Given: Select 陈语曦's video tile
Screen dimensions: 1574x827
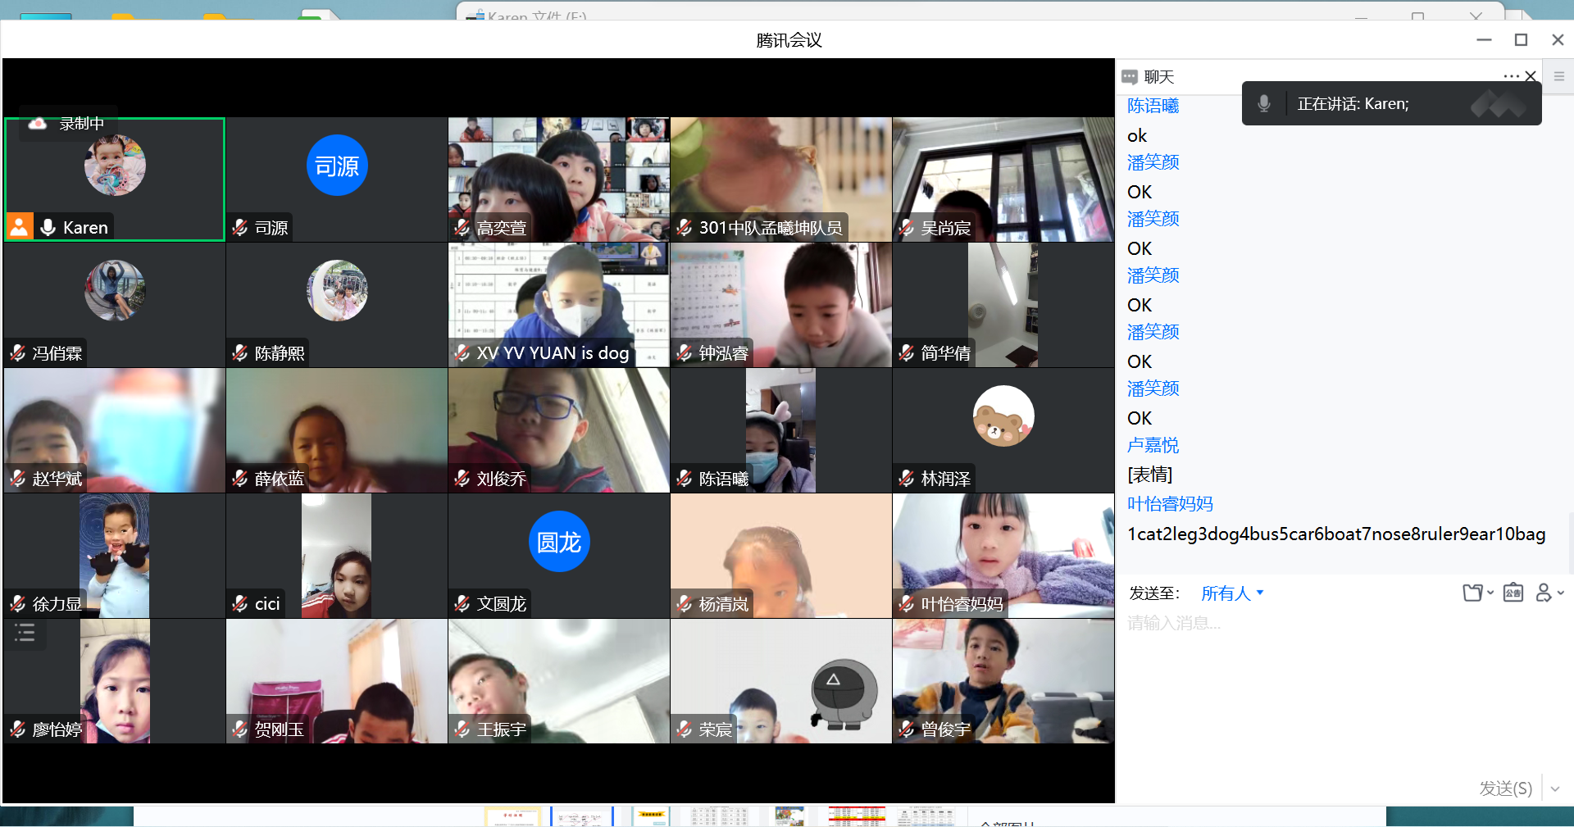Looking at the screenshot, I should tap(781, 430).
